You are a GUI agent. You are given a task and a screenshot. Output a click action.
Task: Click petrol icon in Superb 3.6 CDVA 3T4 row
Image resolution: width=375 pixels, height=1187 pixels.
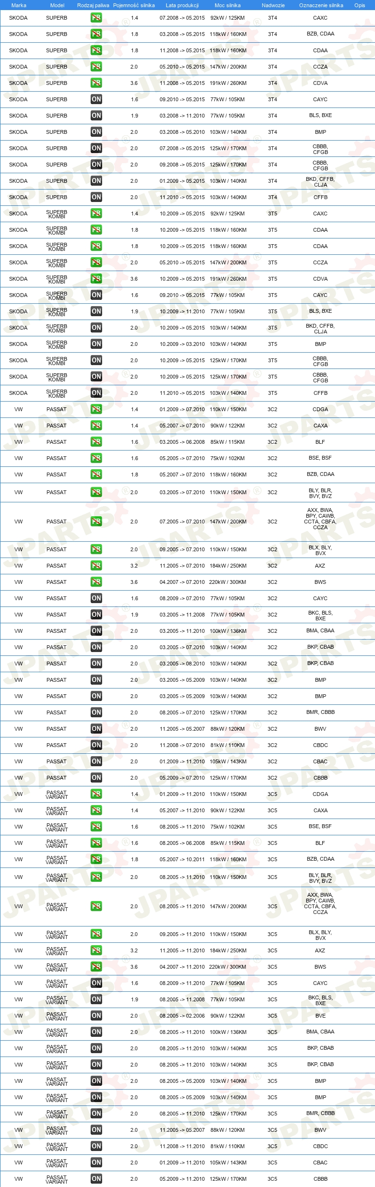96,83
